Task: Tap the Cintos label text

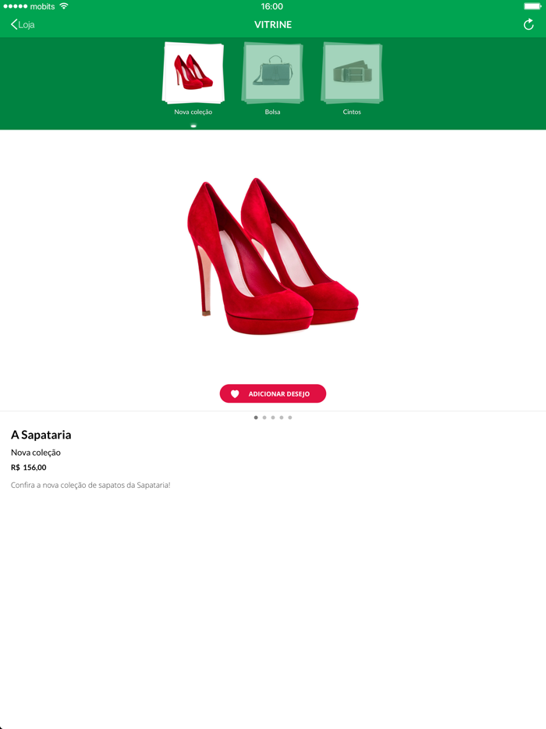Action: (x=352, y=112)
